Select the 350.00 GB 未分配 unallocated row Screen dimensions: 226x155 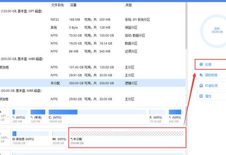click(x=93, y=83)
